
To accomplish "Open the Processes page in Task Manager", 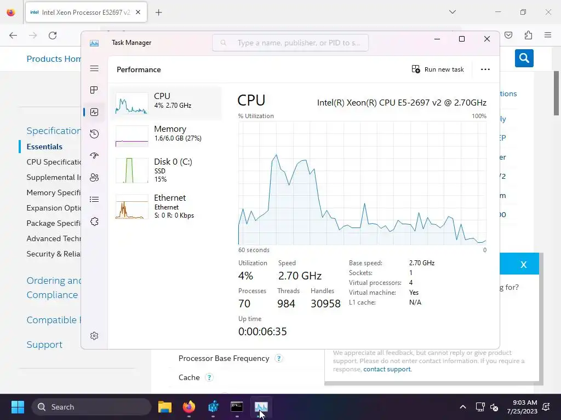I will [x=94, y=90].
